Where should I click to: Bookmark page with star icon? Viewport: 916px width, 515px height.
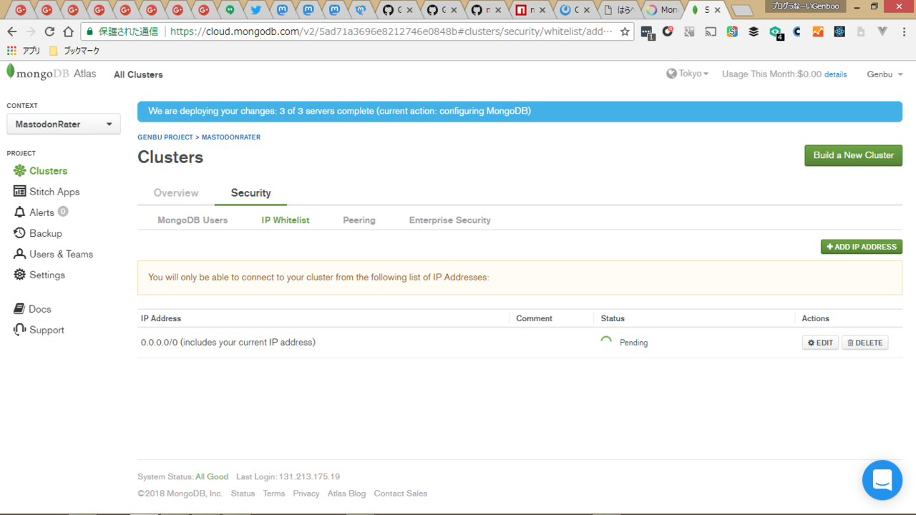625,31
